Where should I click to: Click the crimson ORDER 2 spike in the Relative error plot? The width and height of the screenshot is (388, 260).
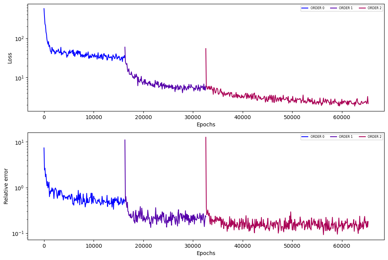click(x=206, y=173)
